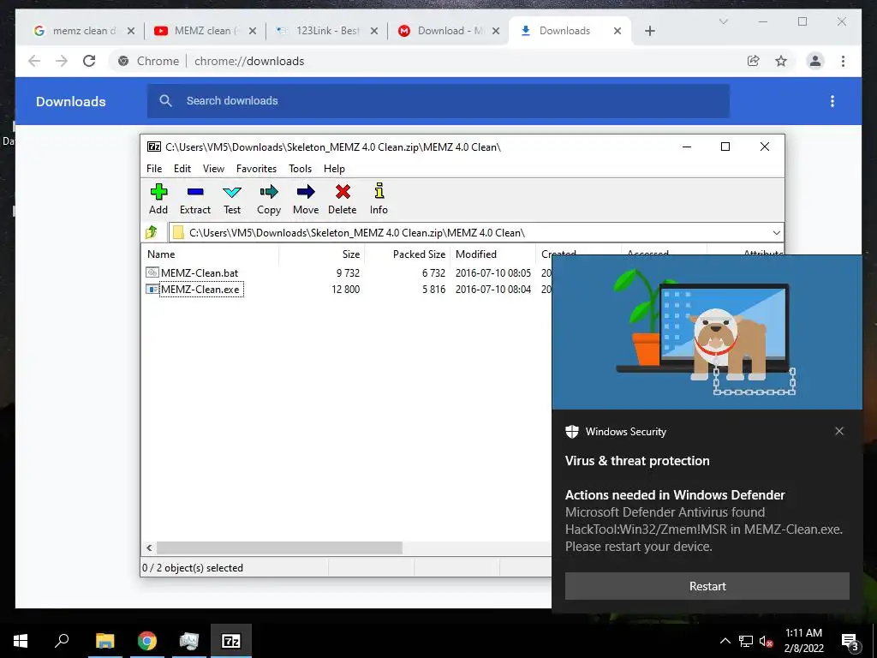877x658 pixels.
Task: Open the Tools menu in 7-Zip
Action: coord(301,169)
